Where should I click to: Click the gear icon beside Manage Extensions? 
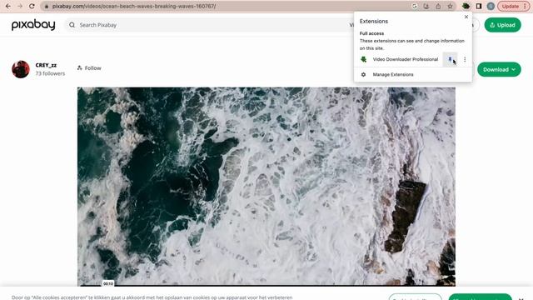point(363,74)
